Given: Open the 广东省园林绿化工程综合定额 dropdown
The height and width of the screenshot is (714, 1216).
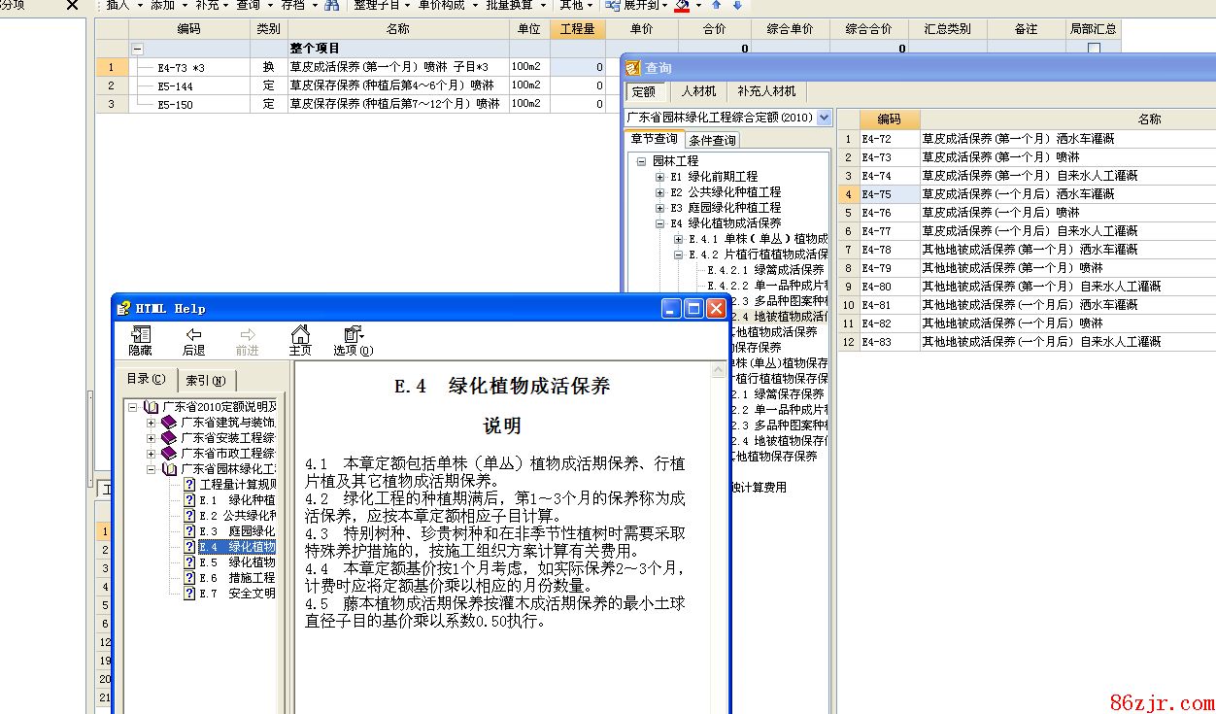Looking at the screenshot, I should point(824,118).
